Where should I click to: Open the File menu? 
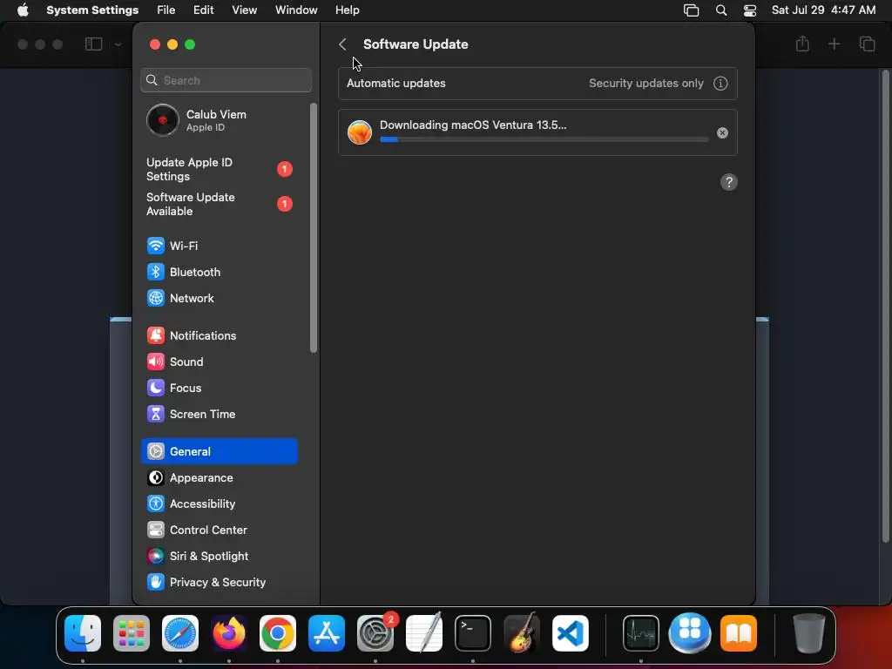(166, 10)
